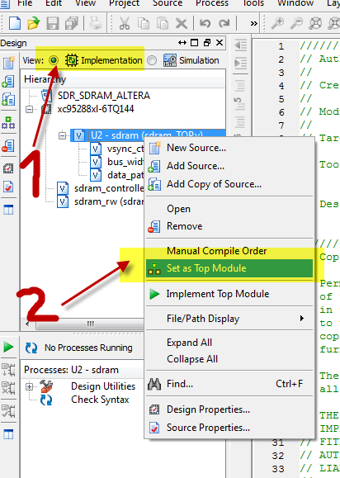Select the Check Syntax process

tap(100, 400)
